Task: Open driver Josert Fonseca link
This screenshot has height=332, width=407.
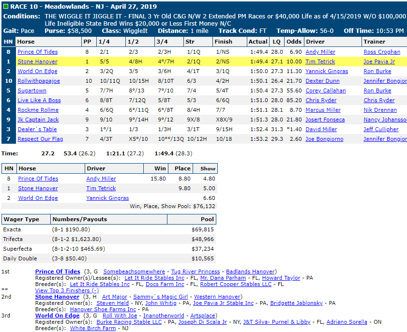Action: pyautogui.click(x=325, y=120)
